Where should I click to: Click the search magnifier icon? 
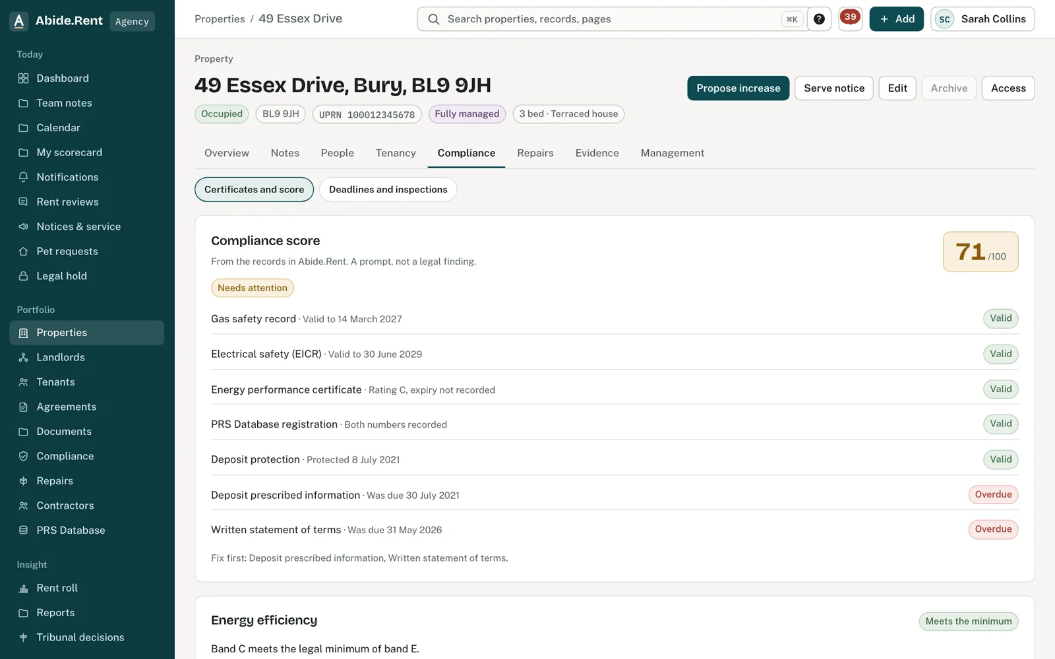(433, 19)
